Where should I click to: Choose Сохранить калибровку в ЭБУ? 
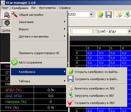pos(97,103)
